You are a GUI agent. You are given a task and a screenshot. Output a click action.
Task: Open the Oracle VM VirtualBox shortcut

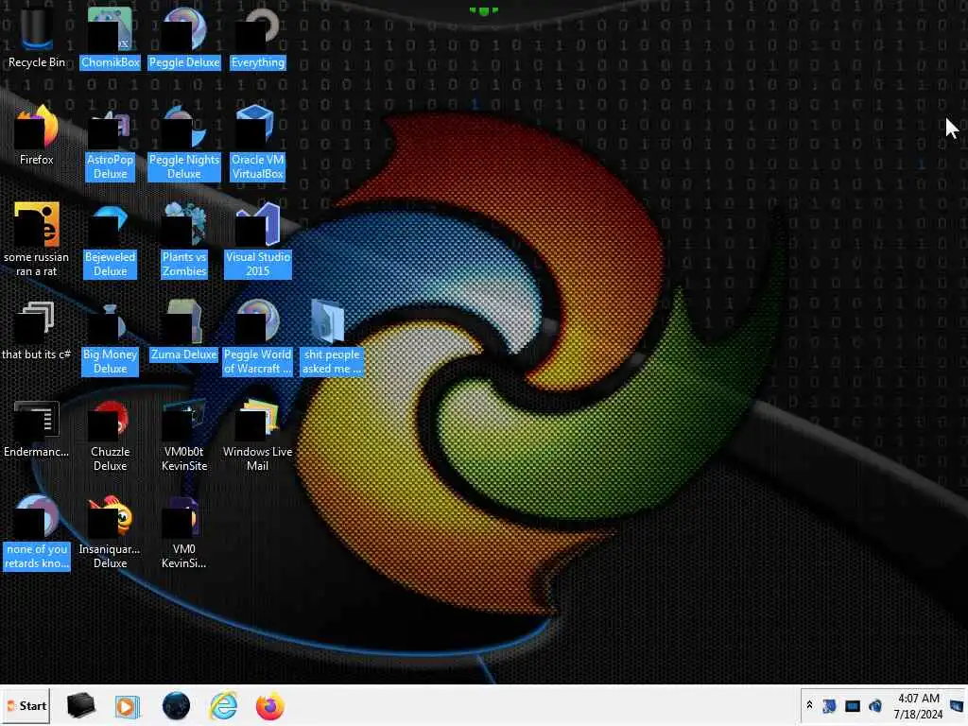[x=257, y=142]
